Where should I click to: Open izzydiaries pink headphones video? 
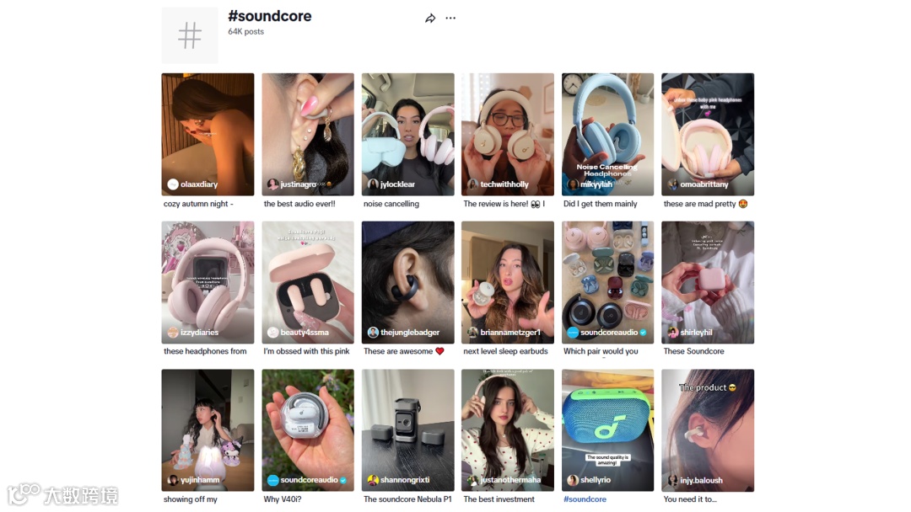(x=208, y=282)
